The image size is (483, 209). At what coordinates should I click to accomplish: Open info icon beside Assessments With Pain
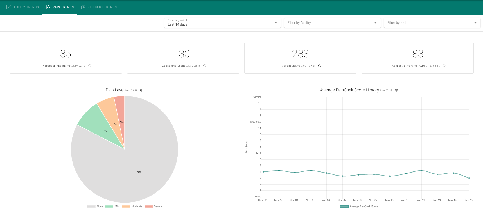pos(444,66)
